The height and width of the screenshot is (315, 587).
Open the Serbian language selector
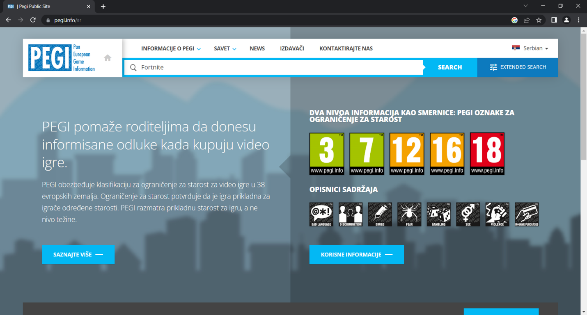530,48
